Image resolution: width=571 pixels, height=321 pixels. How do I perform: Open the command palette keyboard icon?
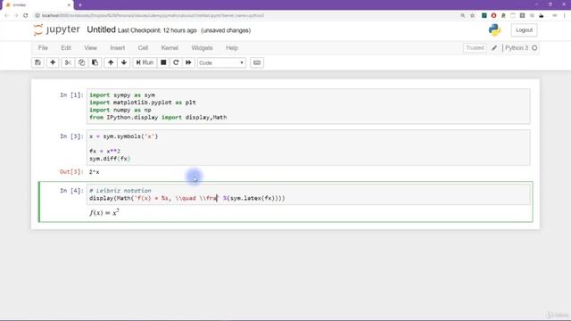257,62
